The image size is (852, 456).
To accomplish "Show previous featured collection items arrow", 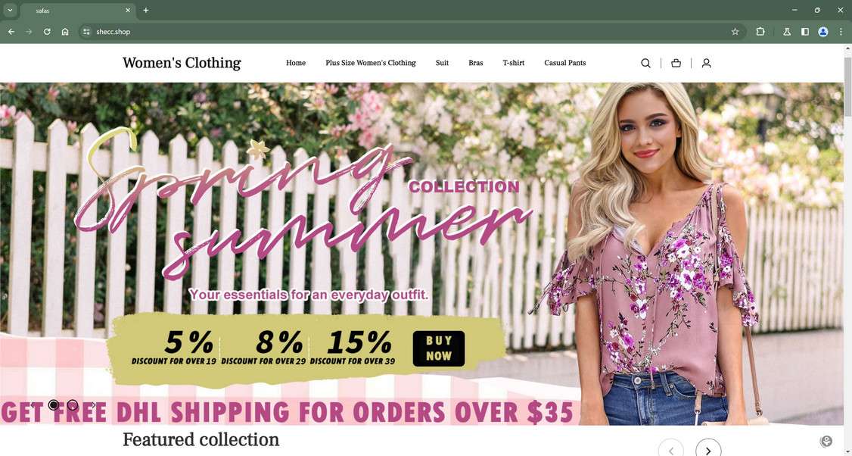I will pos(671,450).
